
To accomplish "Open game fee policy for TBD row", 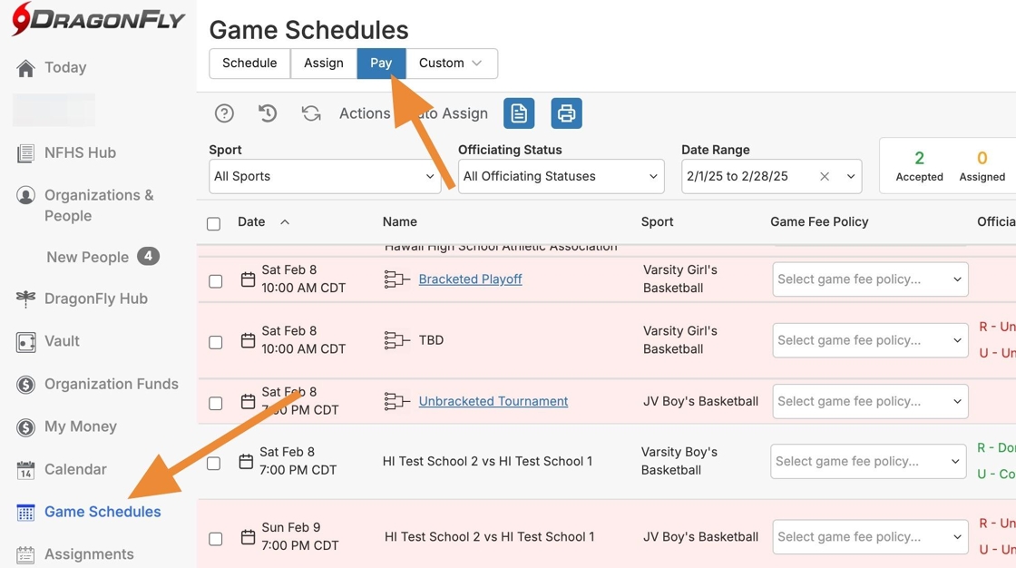I will point(870,340).
